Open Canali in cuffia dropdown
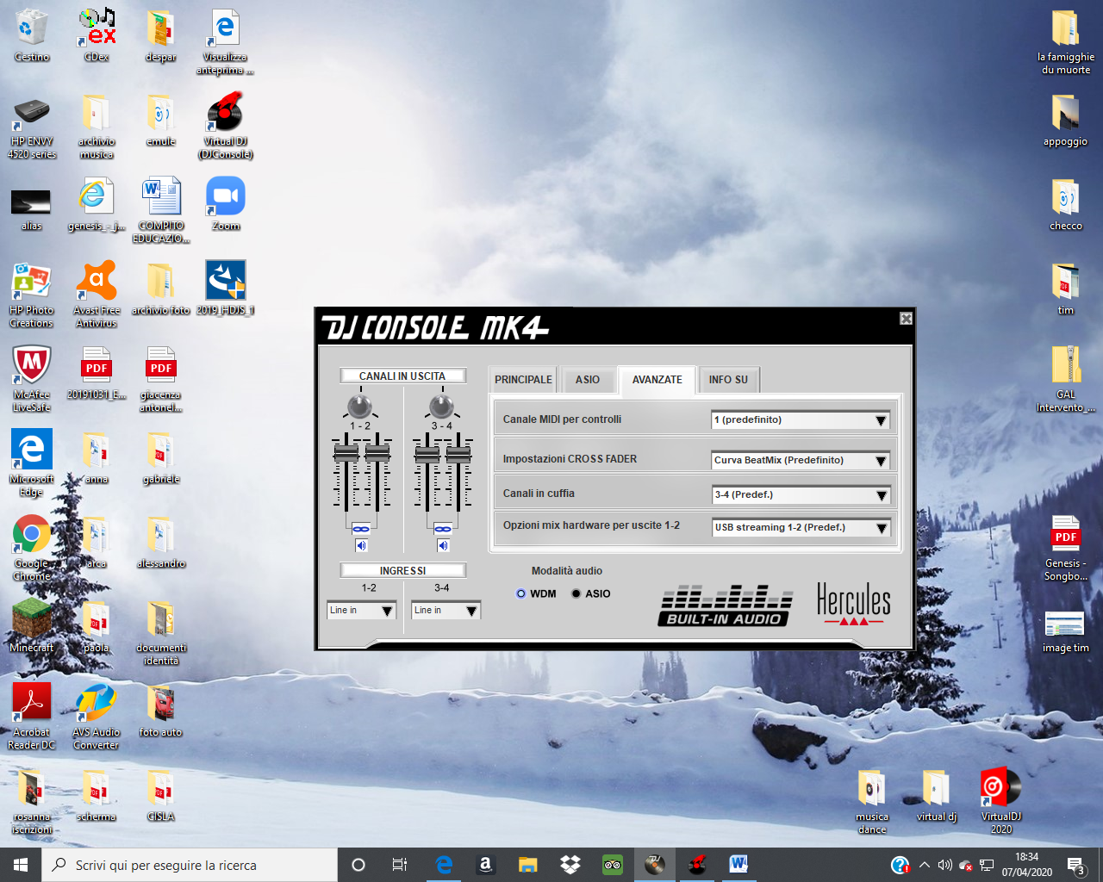The height and width of the screenshot is (882, 1103). tap(801, 494)
